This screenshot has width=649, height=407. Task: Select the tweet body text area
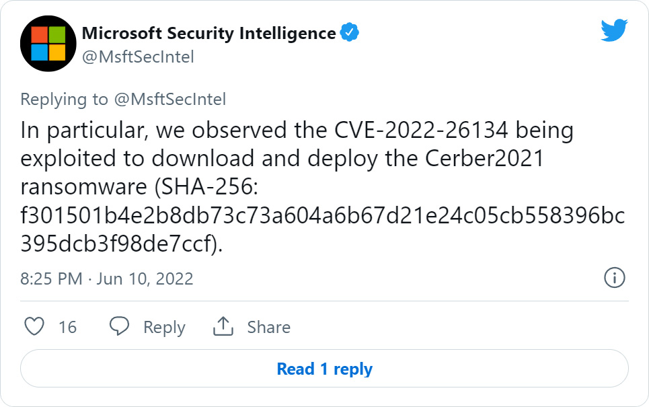coord(323,185)
